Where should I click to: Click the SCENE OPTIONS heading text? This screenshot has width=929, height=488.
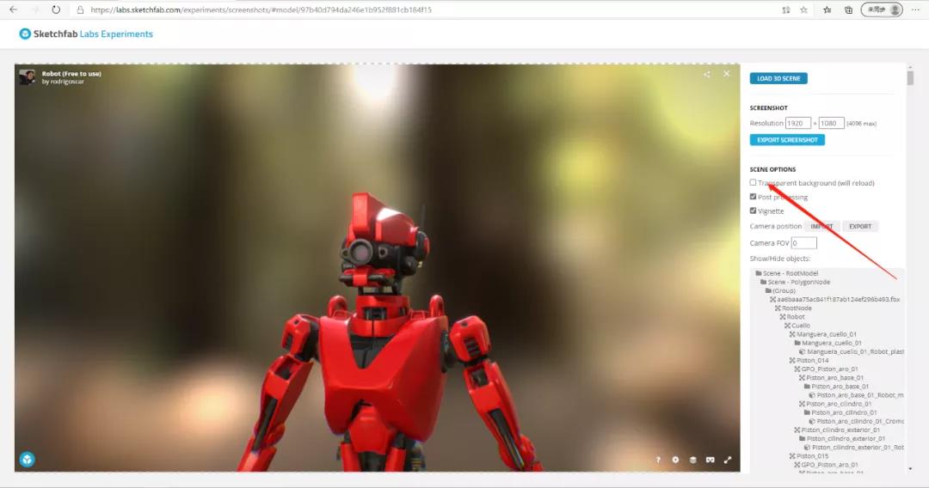pyautogui.click(x=772, y=169)
